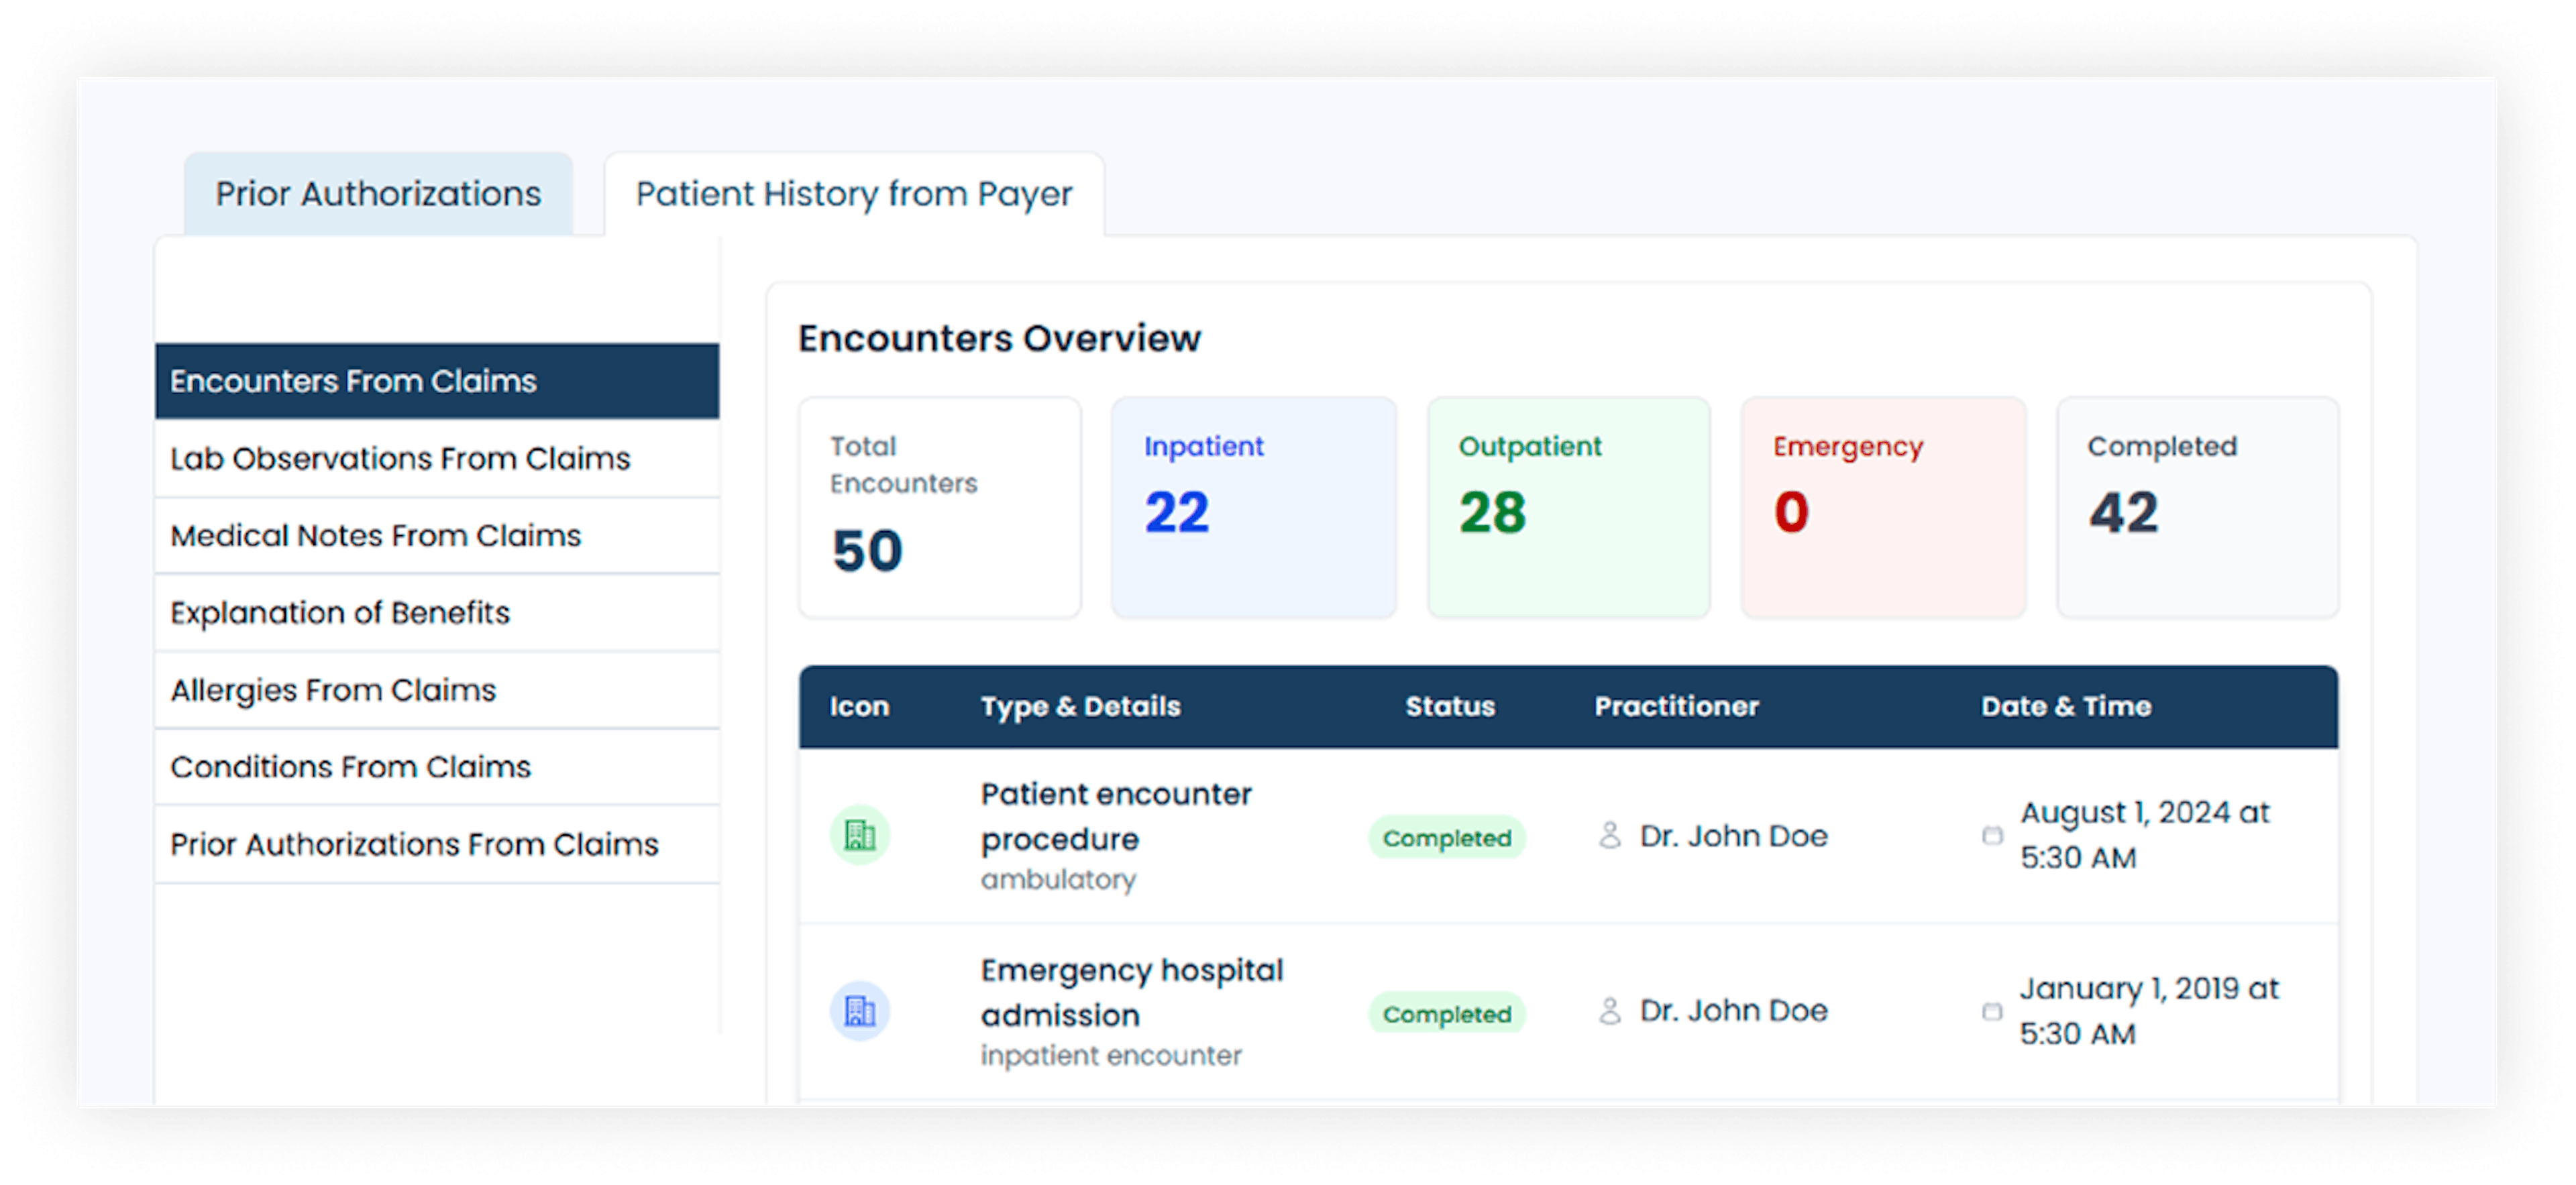Select the Completed card showing 42
This screenshot has height=1185, width=2576.
click(x=2198, y=508)
